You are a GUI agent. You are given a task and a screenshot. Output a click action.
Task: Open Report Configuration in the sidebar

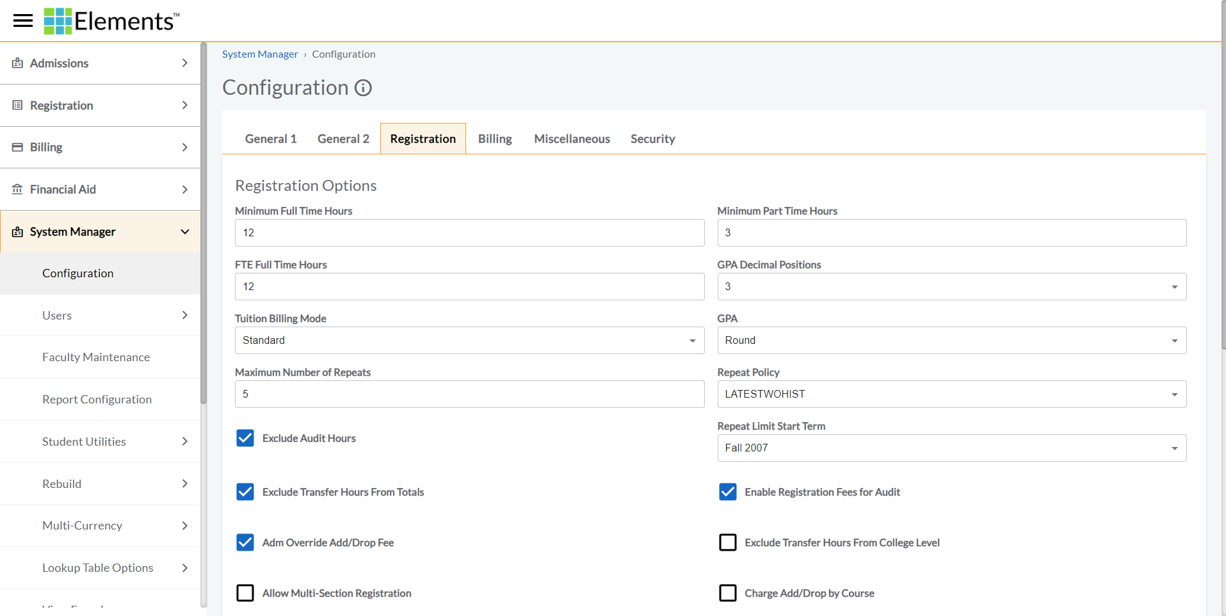tap(100, 400)
